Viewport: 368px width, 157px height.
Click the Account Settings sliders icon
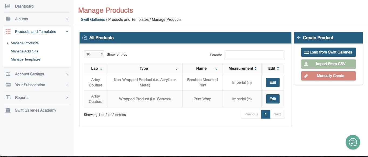[8, 74]
